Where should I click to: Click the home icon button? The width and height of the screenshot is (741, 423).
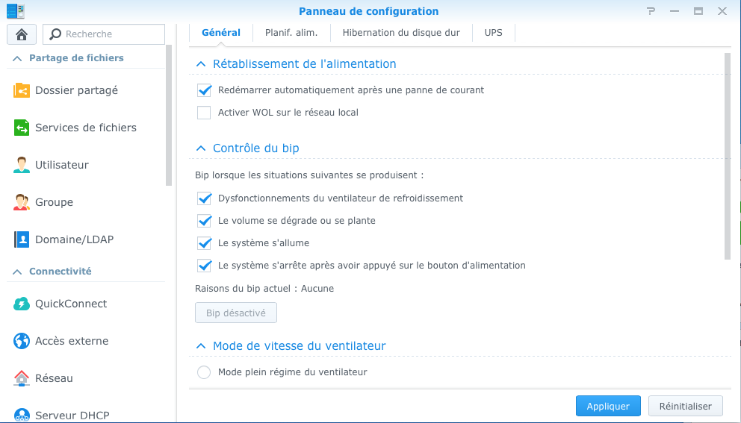(22, 34)
